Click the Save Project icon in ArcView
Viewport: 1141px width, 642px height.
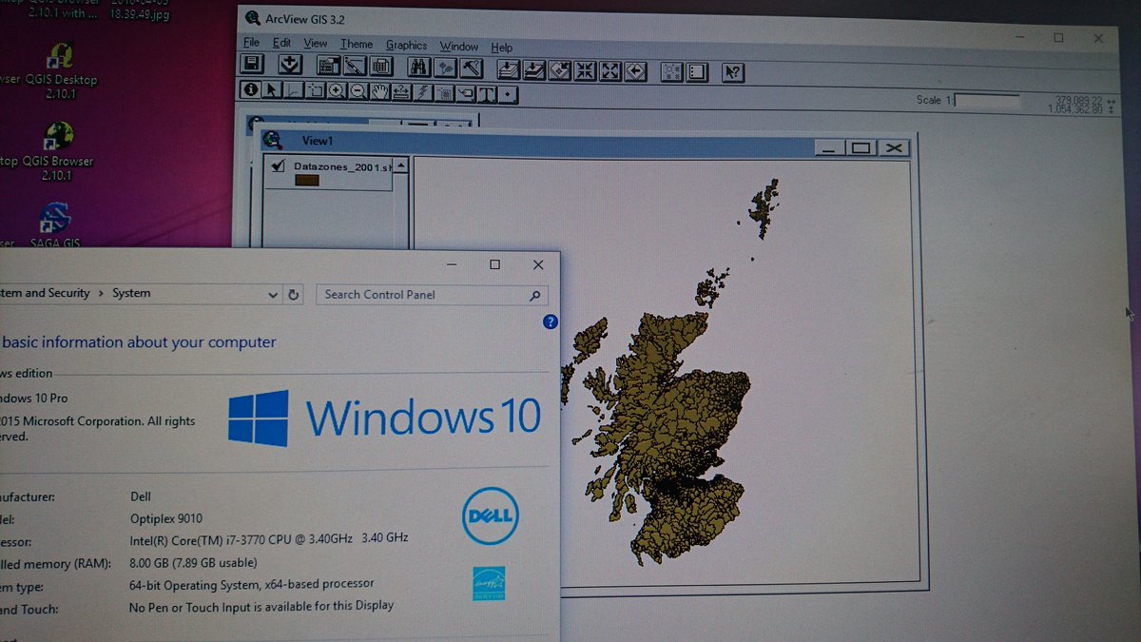pyautogui.click(x=251, y=66)
